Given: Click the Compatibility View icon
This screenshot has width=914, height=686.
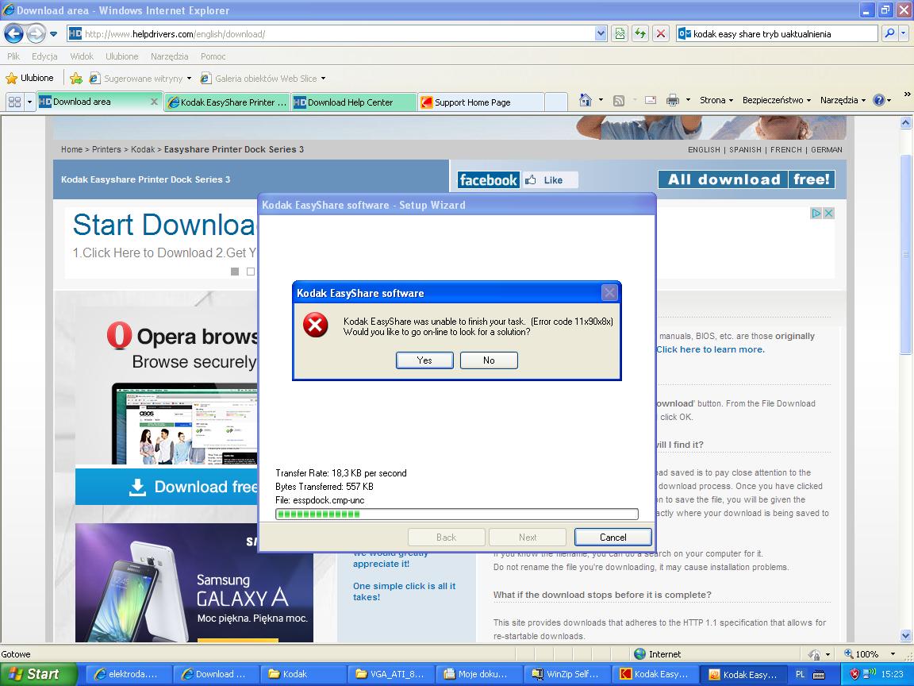Looking at the screenshot, I should tap(620, 34).
